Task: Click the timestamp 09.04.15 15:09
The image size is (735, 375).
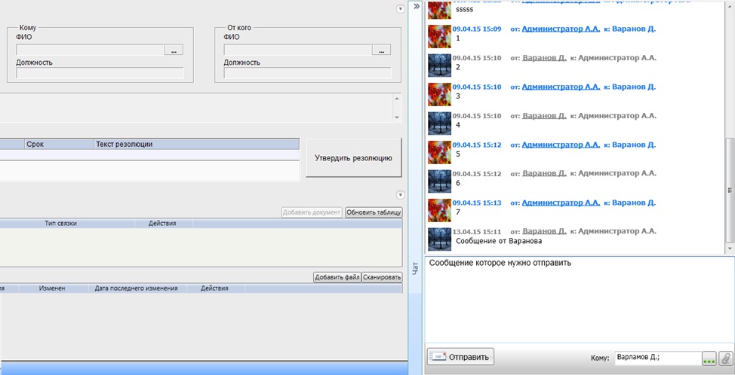Action: (477, 29)
